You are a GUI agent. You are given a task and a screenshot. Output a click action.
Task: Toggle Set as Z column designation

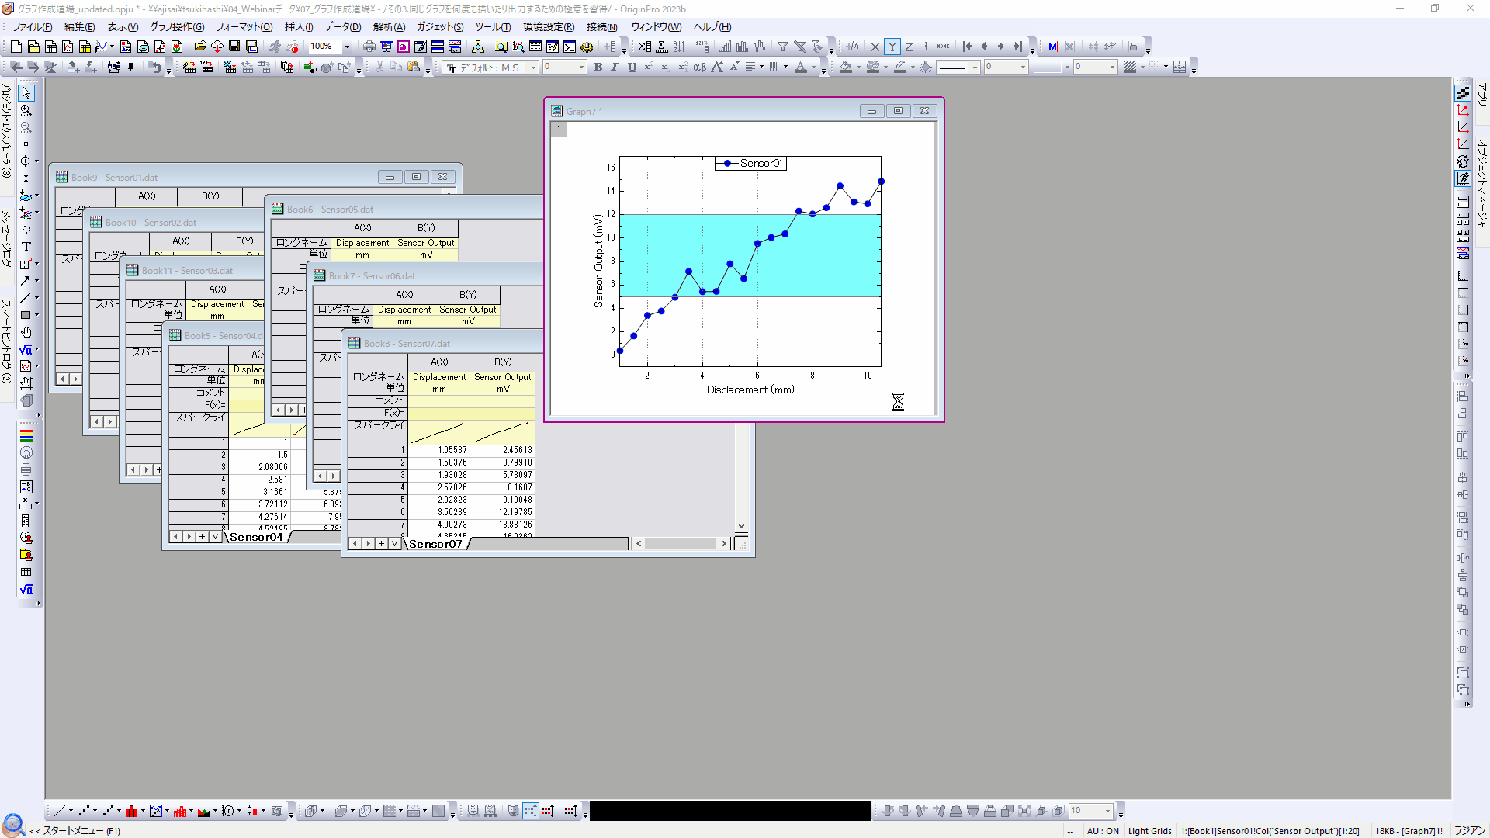pos(909,47)
